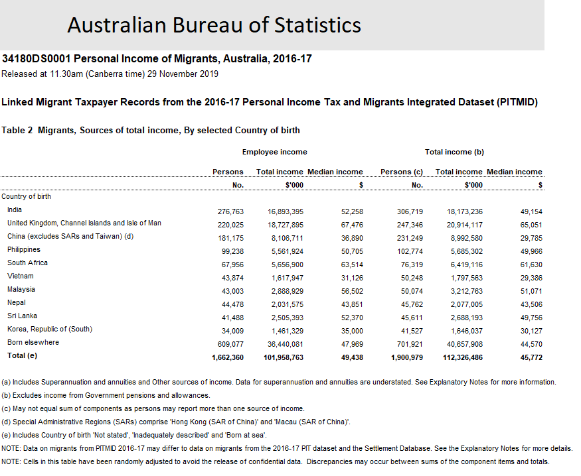The image size is (581, 476).
Task: Click the Employee income column group header
Action: tap(274, 152)
